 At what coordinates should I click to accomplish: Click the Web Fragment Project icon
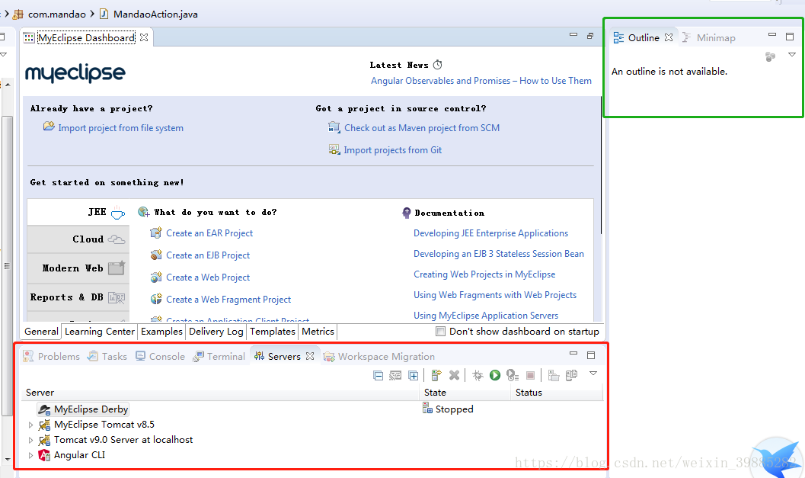click(x=156, y=299)
